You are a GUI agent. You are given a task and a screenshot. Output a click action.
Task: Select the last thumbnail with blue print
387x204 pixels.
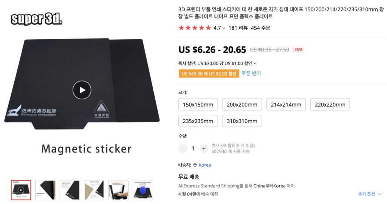tap(143, 190)
